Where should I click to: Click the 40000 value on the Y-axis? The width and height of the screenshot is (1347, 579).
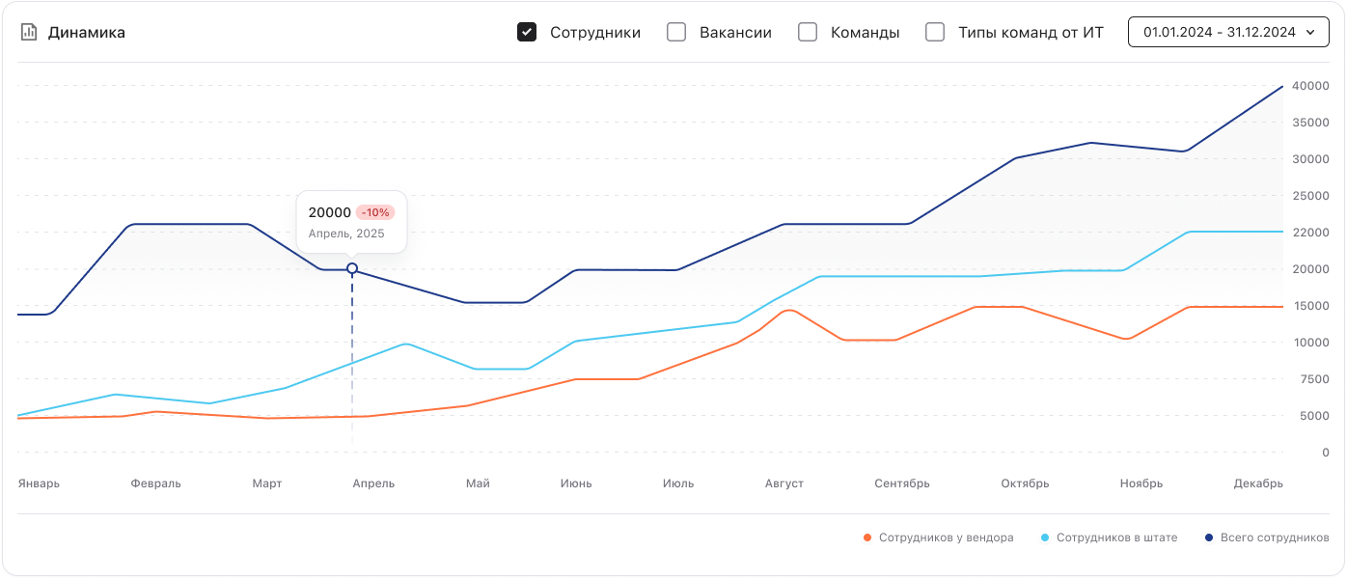[1310, 86]
